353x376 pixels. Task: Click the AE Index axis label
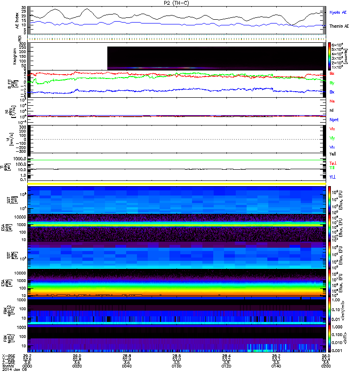tap(17, 21)
